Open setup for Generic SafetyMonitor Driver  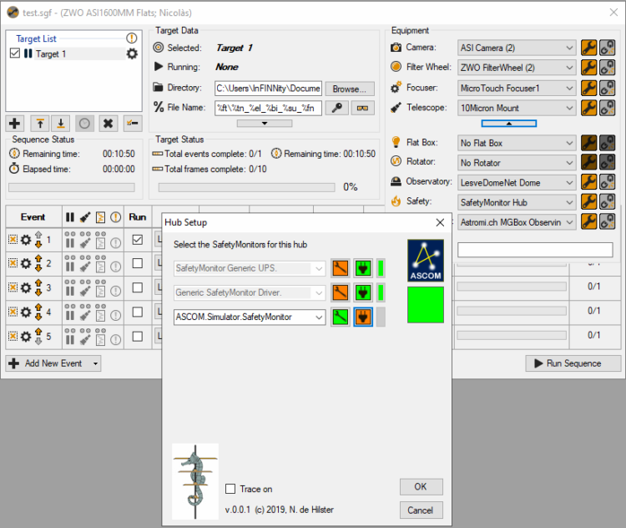[x=341, y=292]
